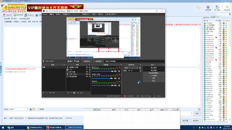Screen dimensions: 232x130
Task: Add a new source with the plus icon
Action: [68, 93]
